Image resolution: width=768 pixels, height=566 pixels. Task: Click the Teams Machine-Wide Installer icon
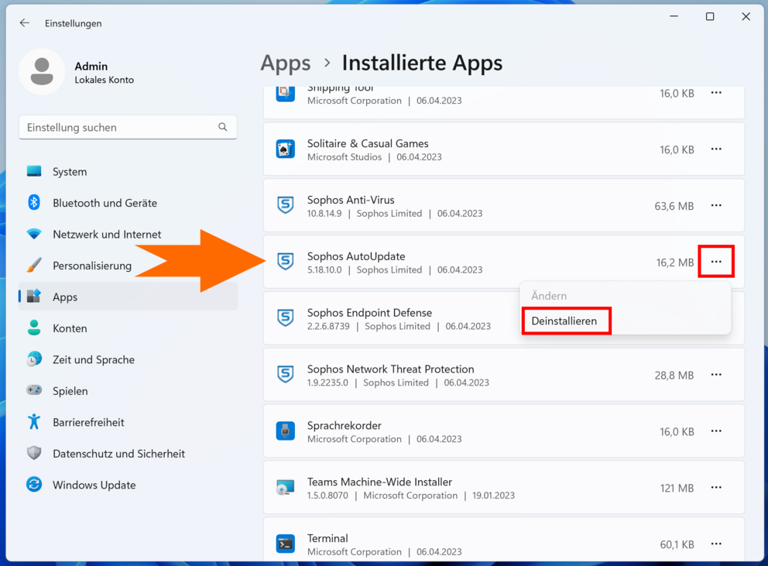click(285, 487)
